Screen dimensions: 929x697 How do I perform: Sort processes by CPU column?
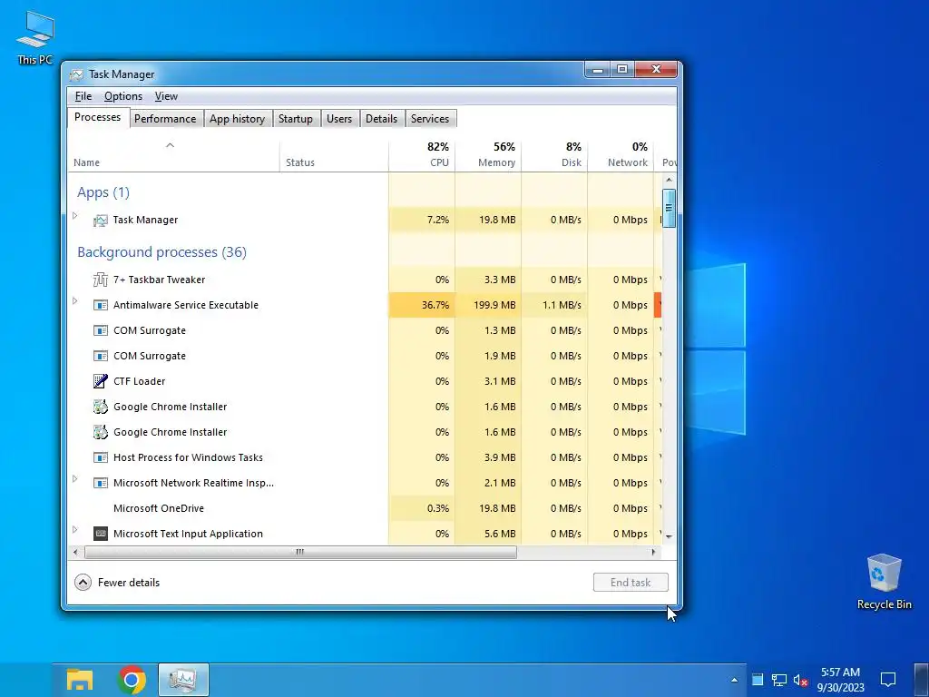coord(422,155)
